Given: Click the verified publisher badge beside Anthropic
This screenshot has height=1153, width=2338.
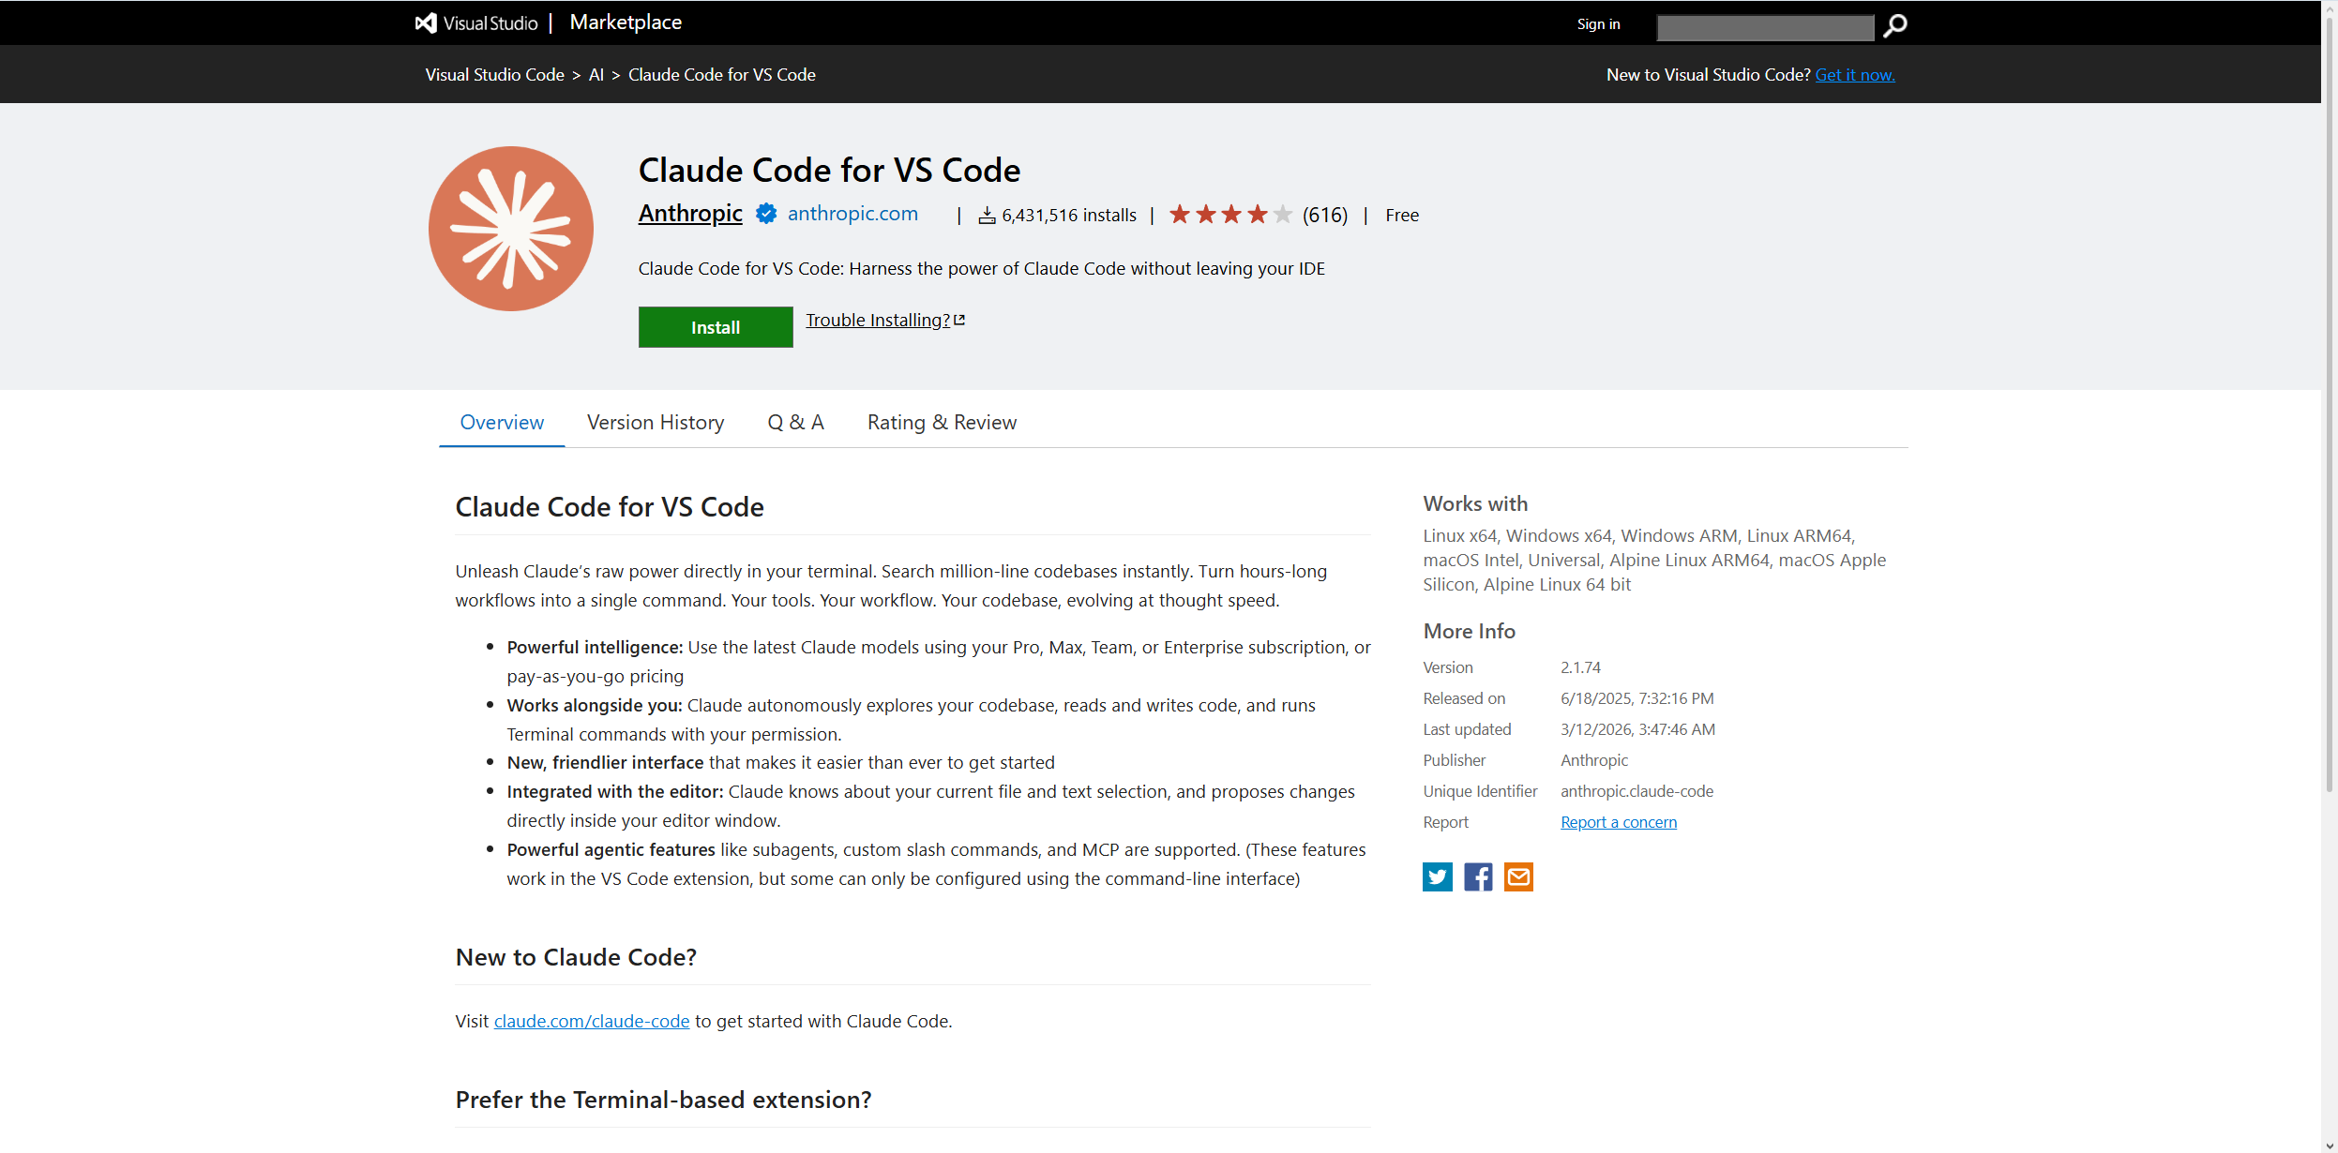Looking at the screenshot, I should point(766,214).
